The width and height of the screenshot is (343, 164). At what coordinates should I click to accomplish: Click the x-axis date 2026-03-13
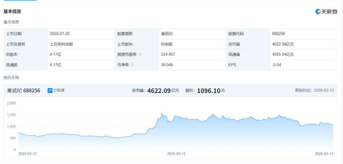[324, 154]
